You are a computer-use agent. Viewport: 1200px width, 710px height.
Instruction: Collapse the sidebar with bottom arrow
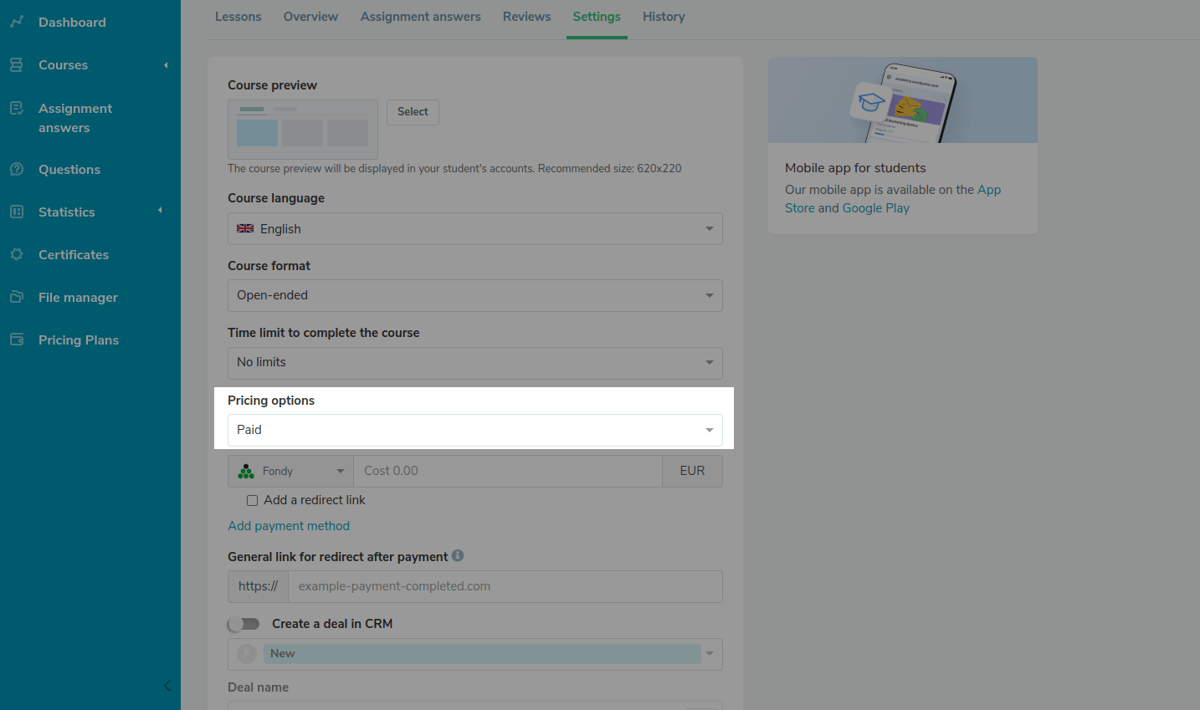pos(167,686)
